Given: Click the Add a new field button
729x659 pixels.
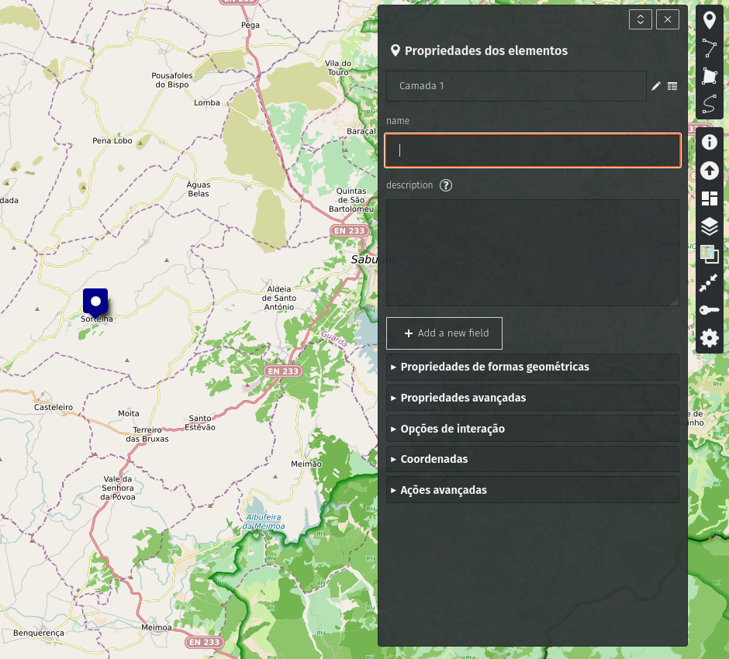Looking at the screenshot, I should click(x=444, y=333).
